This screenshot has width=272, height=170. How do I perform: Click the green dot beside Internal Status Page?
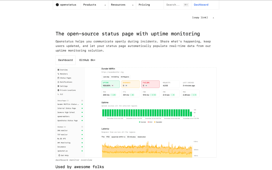(x=82, y=108)
